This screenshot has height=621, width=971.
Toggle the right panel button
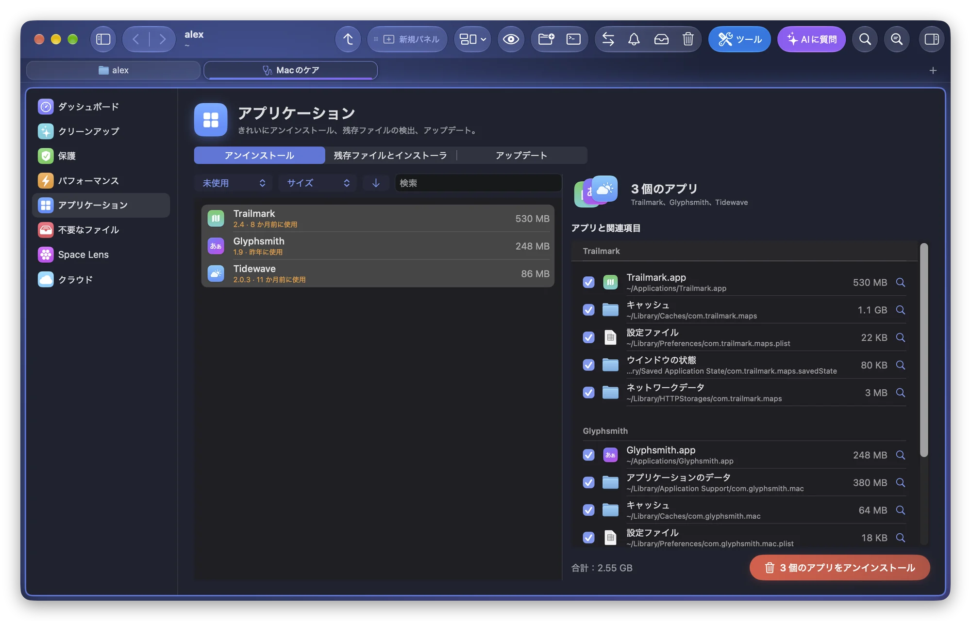pos(932,39)
